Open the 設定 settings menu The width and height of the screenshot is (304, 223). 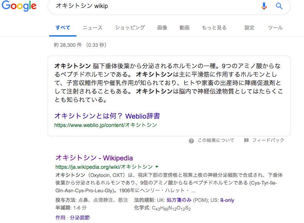(x=249, y=28)
